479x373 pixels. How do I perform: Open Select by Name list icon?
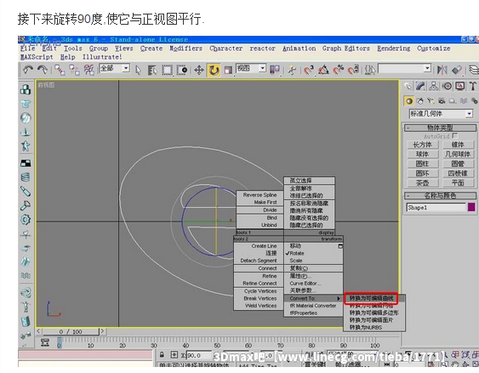click(152, 70)
